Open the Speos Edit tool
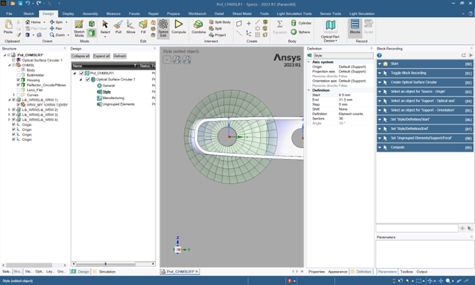The height and width of the screenshot is (285, 475). click(x=163, y=28)
